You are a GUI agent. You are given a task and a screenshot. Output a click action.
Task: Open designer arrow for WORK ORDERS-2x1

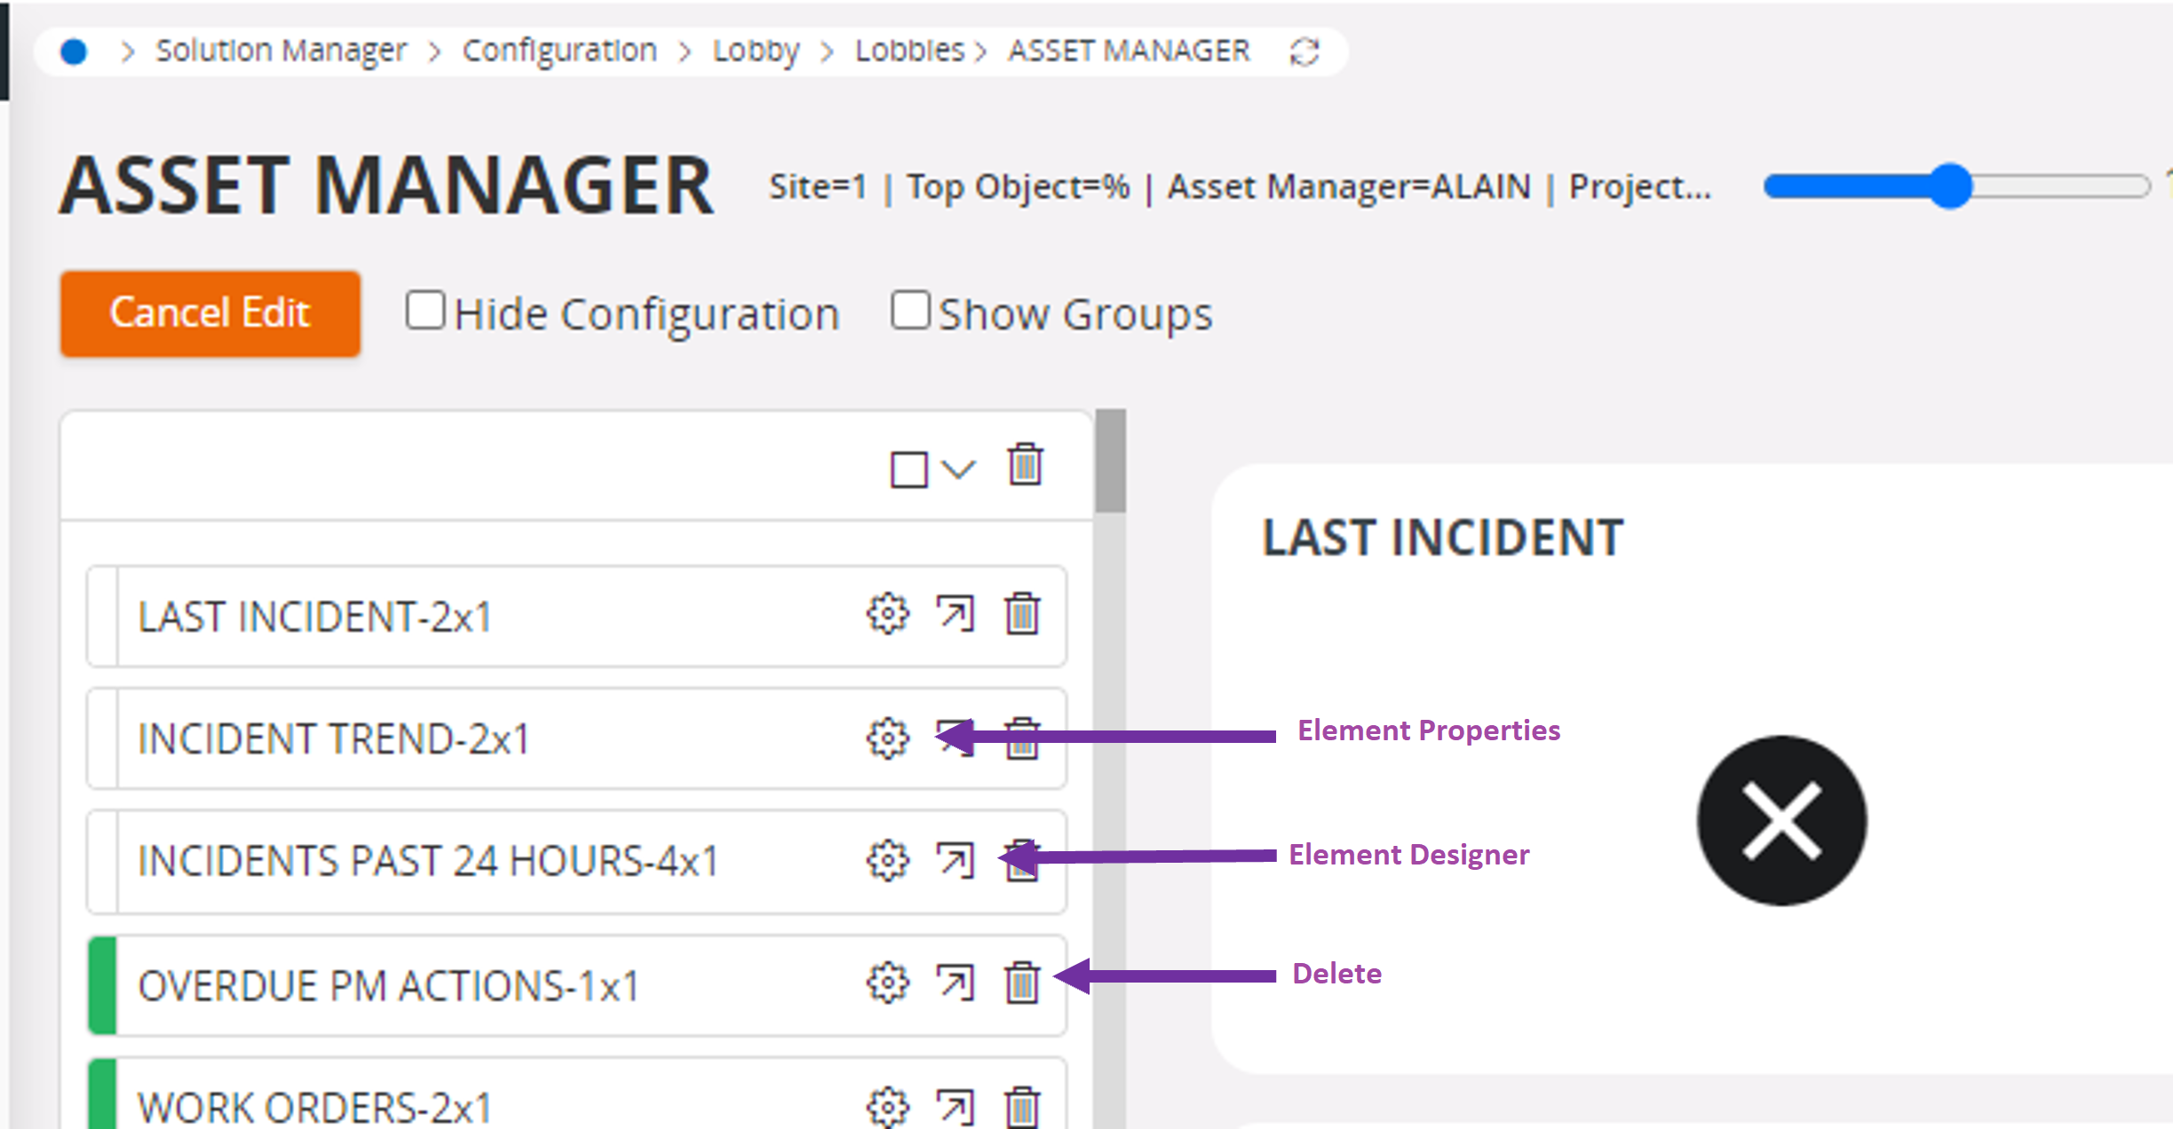click(956, 1106)
